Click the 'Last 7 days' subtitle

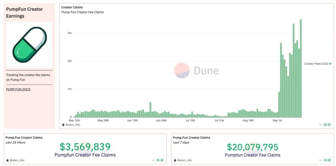pyautogui.click(x=181, y=142)
